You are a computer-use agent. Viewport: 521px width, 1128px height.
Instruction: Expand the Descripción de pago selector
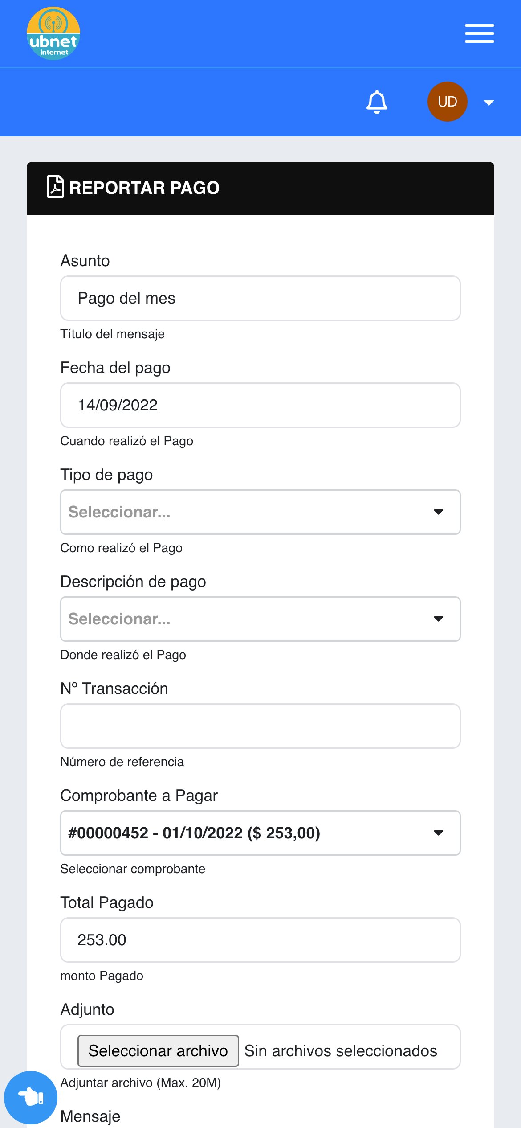[x=260, y=619]
